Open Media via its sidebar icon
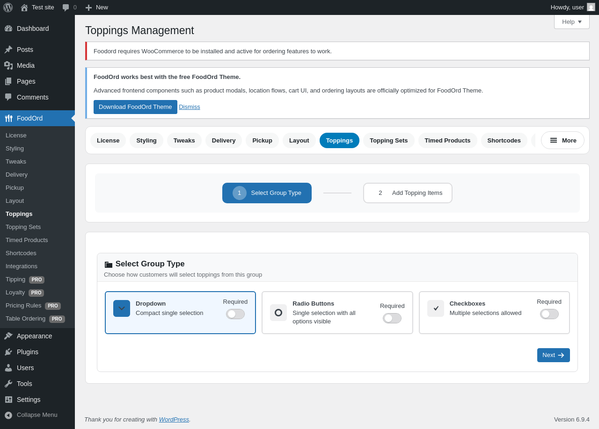599x429 pixels. pyautogui.click(x=8, y=65)
